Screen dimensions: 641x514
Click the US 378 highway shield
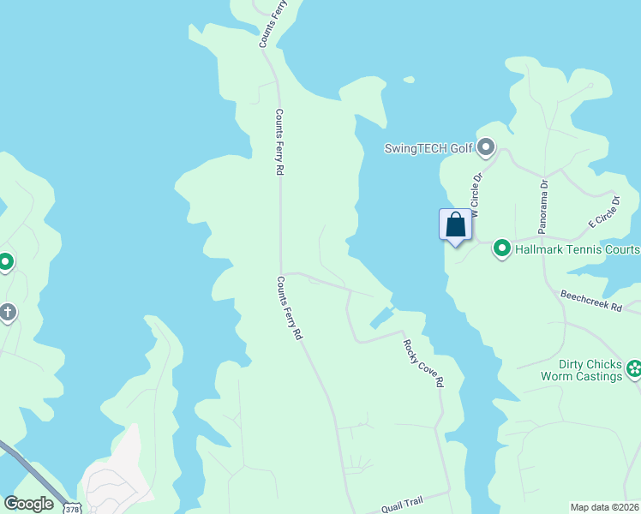click(72, 509)
